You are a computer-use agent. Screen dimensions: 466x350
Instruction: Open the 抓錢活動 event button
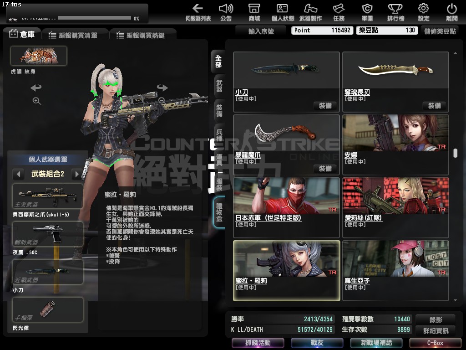pos(258,343)
